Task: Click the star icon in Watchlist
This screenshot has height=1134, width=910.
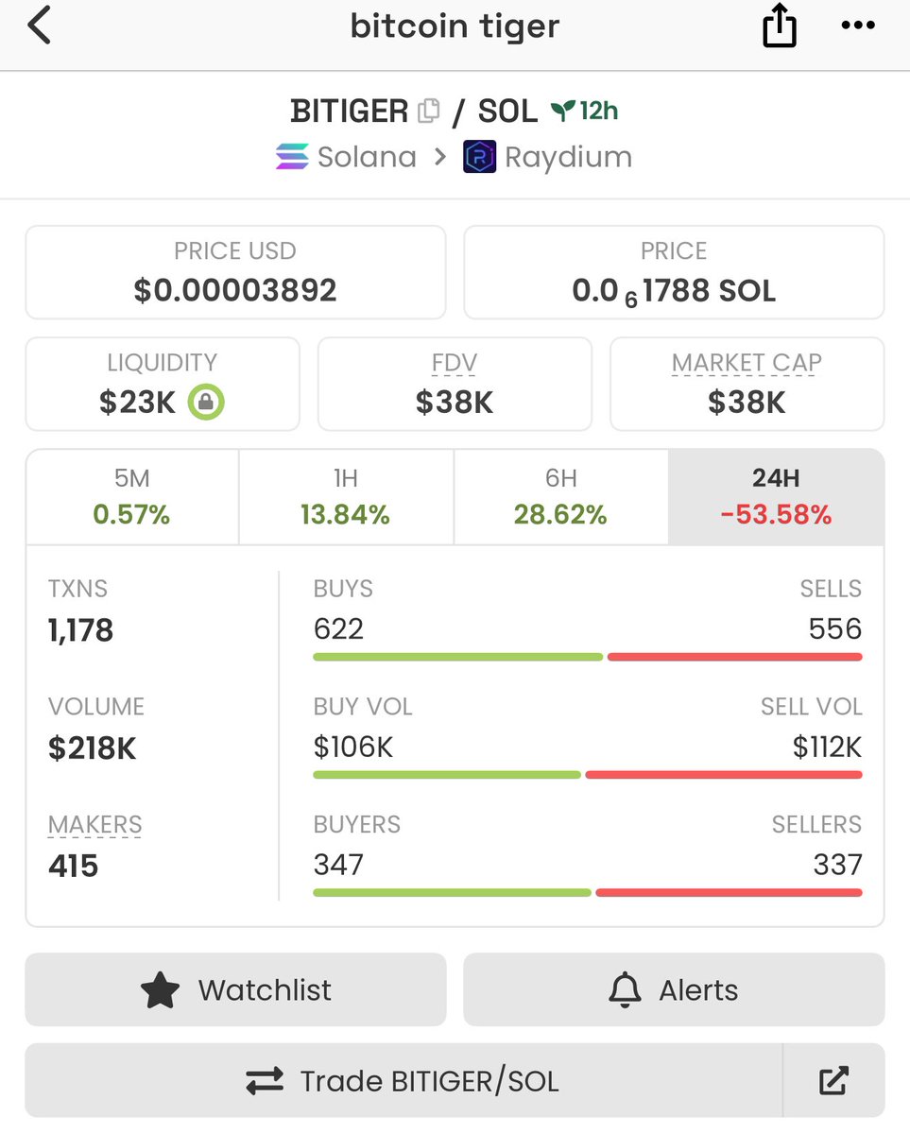Action: point(160,990)
